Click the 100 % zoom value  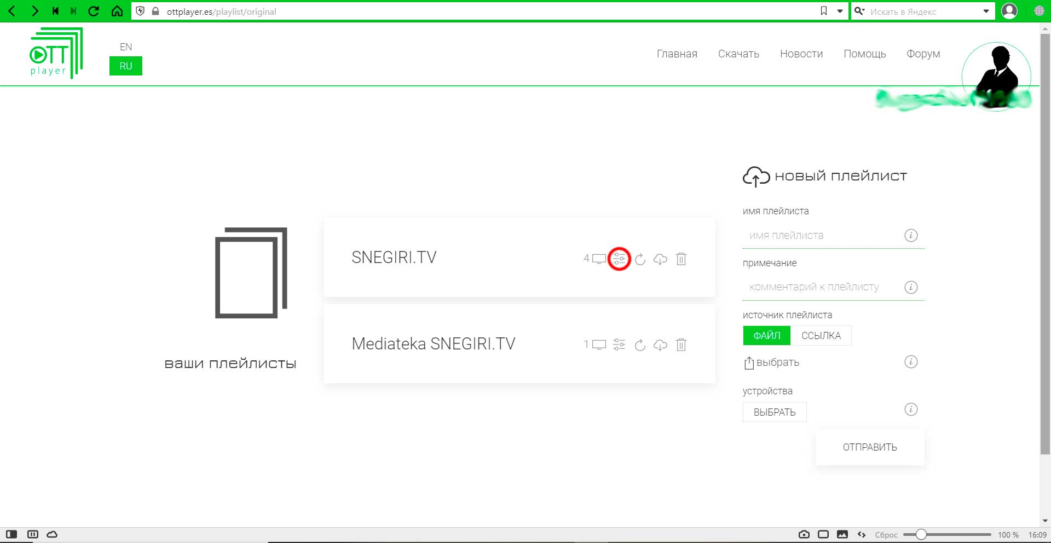[x=1008, y=535]
